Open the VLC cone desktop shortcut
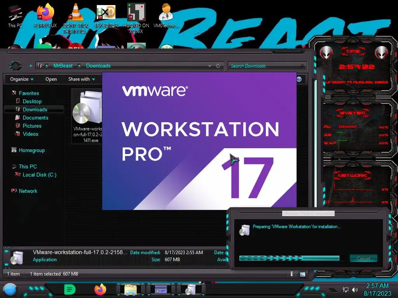 click(x=75, y=18)
